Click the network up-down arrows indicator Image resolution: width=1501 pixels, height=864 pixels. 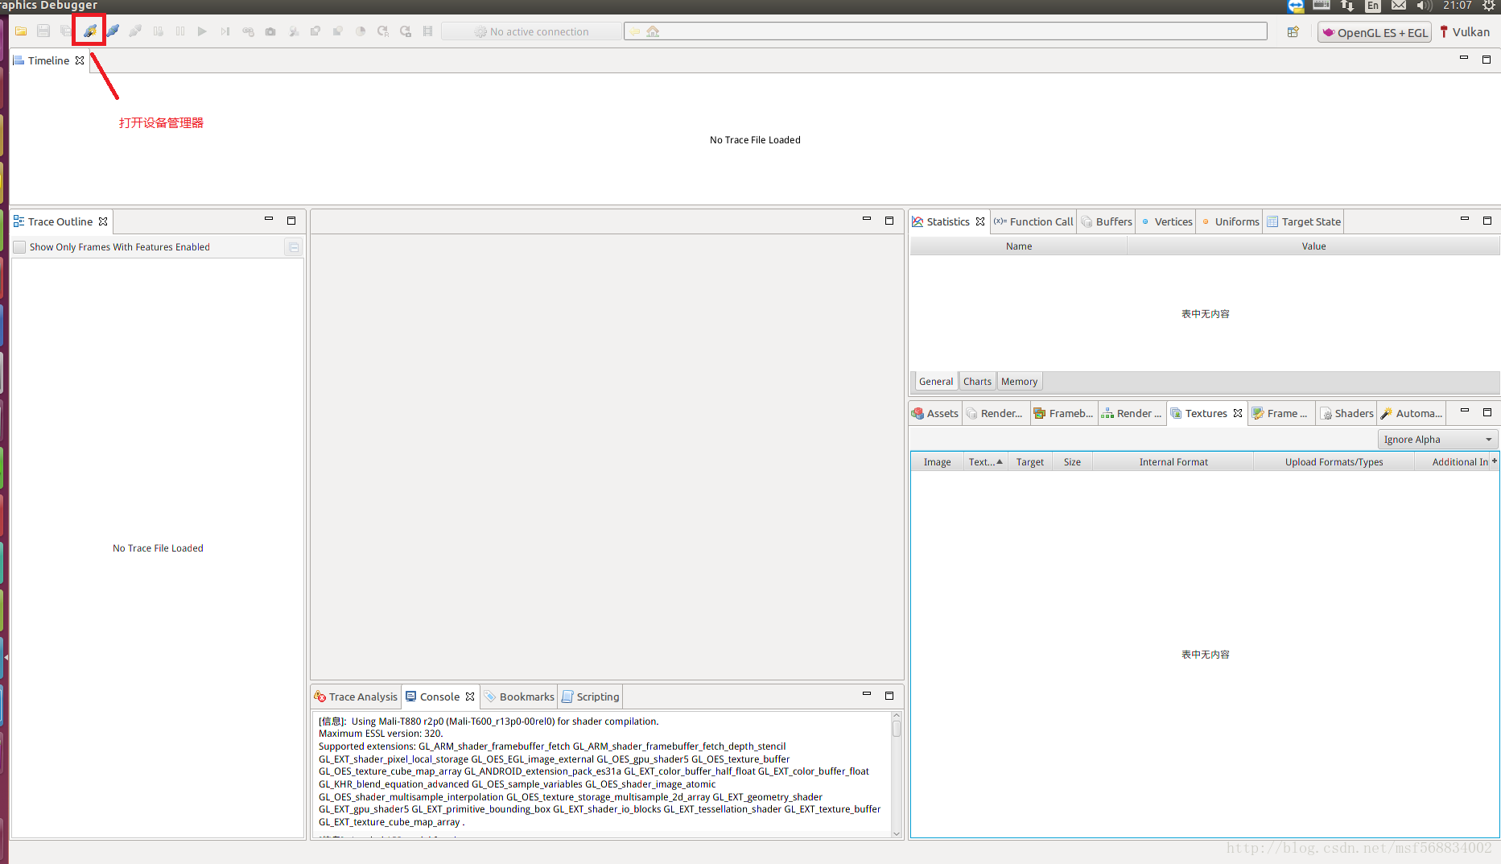point(1347,6)
